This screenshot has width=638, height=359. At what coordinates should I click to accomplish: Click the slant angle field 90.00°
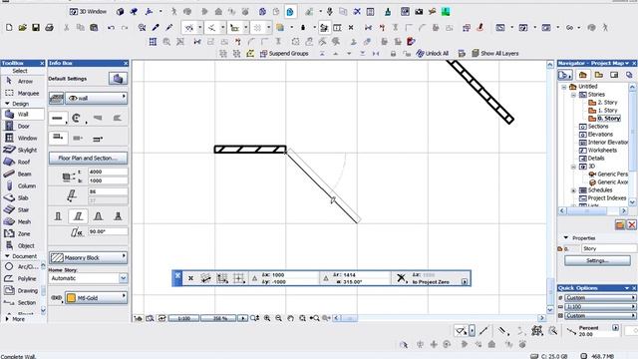point(108,231)
